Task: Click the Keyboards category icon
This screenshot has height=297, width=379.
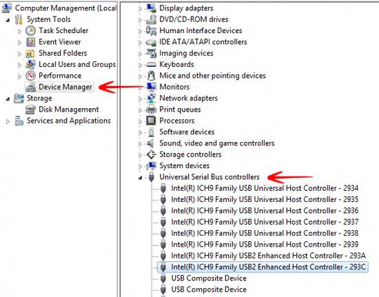Action: pyautogui.click(x=152, y=65)
